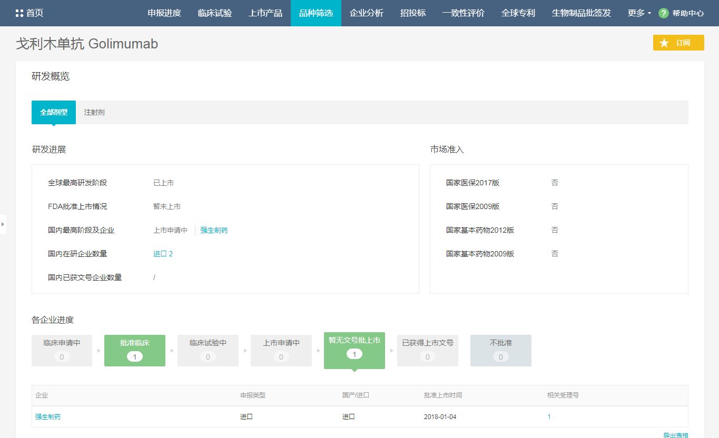
Task: Expand the collapsed left sidebar arrow
Action: point(3,224)
